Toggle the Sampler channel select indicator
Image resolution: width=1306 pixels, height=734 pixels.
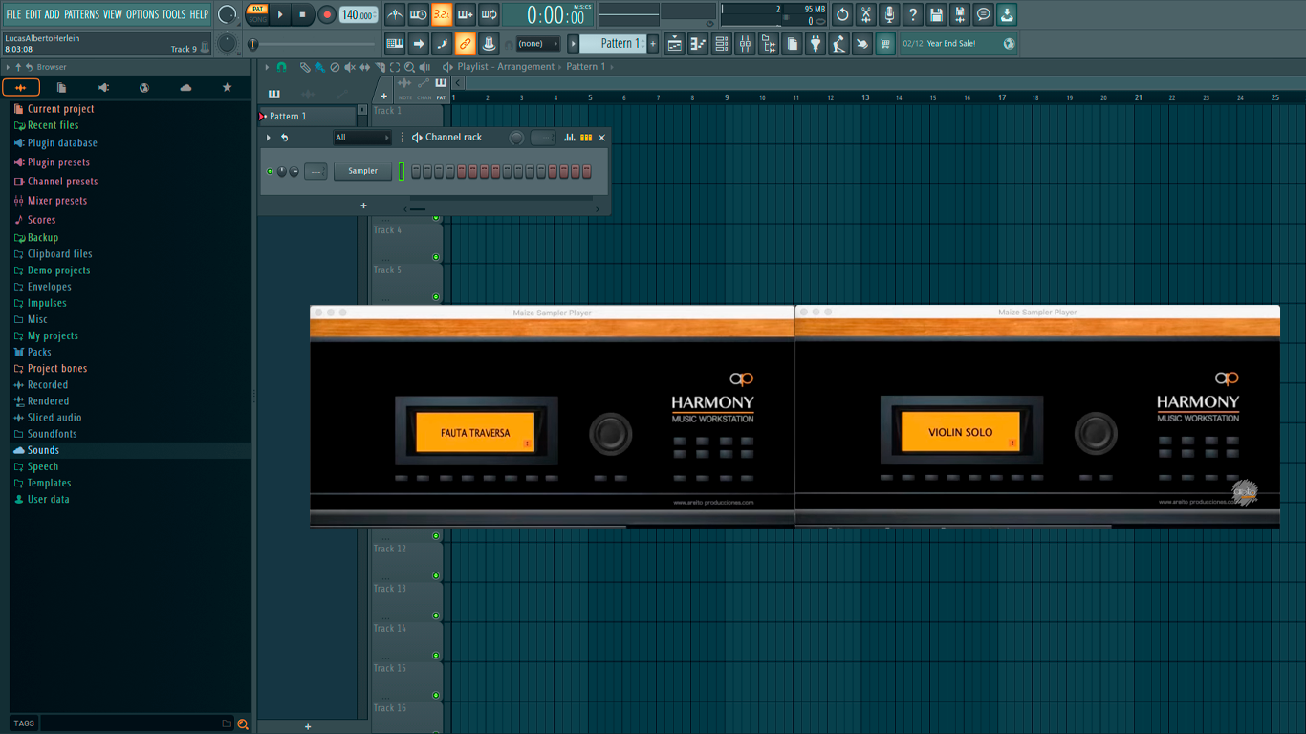[402, 171]
